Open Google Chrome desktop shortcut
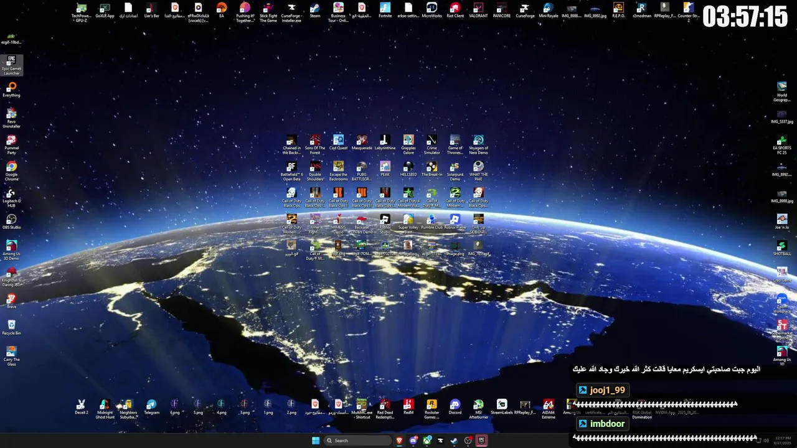 click(11, 170)
